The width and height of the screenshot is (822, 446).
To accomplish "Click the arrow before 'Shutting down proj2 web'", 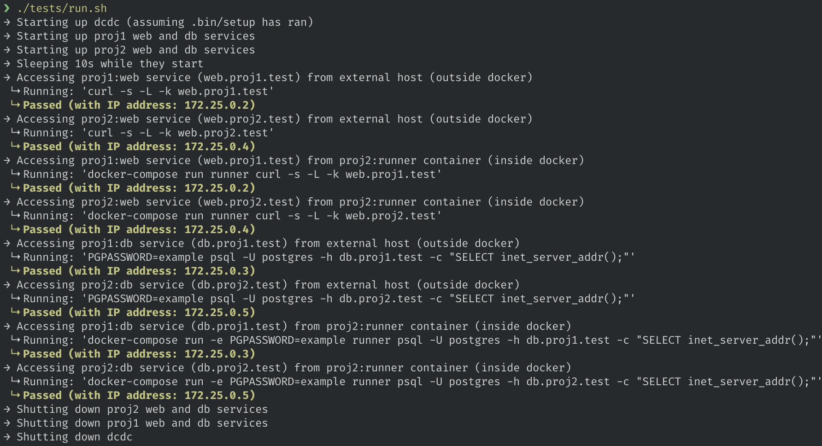I will 6,409.
